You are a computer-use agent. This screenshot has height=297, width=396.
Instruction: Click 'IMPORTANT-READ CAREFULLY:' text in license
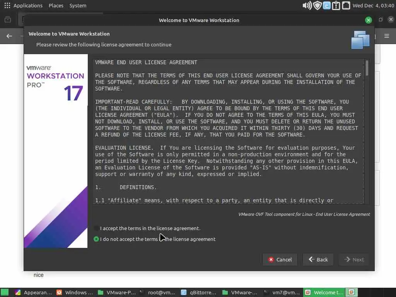(133, 102)
